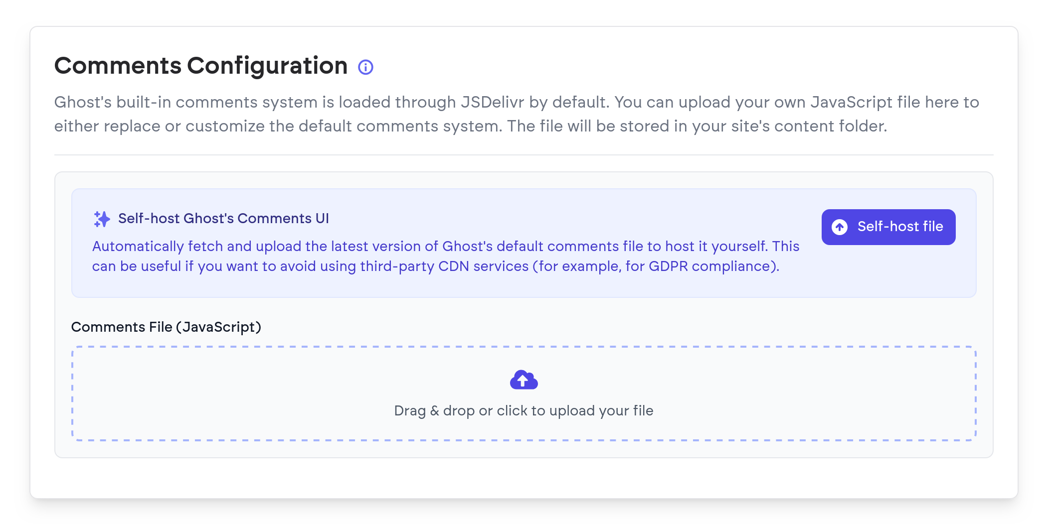Click "Drag & drop or click to upload" text

[524, 411]
